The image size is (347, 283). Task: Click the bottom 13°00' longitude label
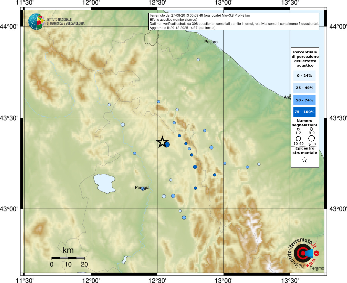point(224,280)
